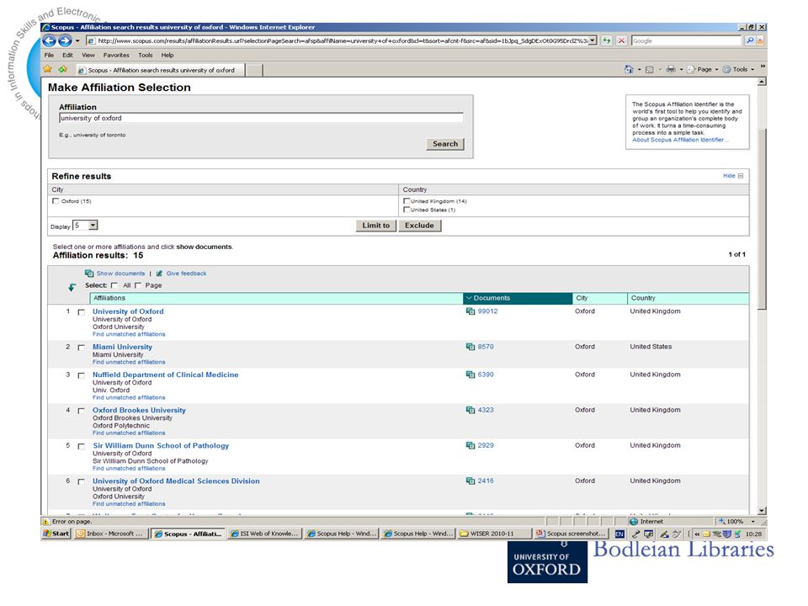Select the Miami University row checkbox
808x606 pixels.
click(82, 348)
